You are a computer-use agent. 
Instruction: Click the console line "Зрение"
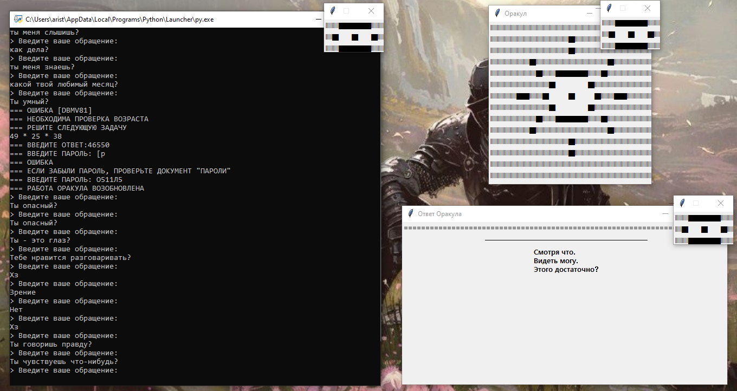23,292
